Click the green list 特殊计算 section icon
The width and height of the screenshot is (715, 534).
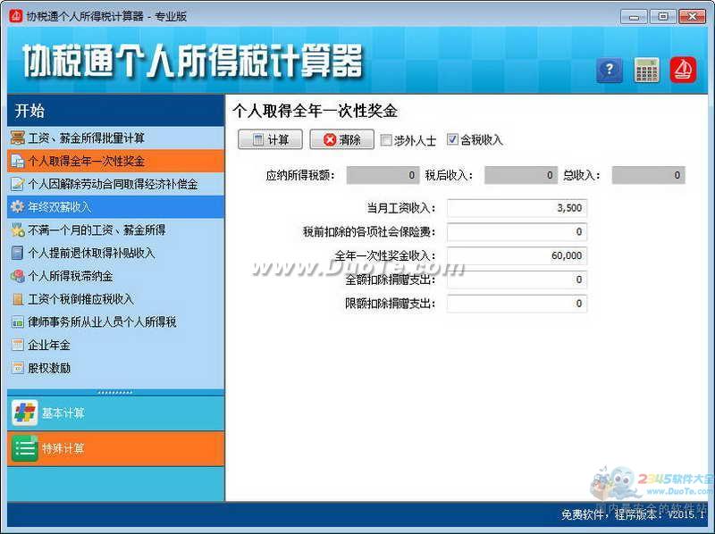pos(25,448)
